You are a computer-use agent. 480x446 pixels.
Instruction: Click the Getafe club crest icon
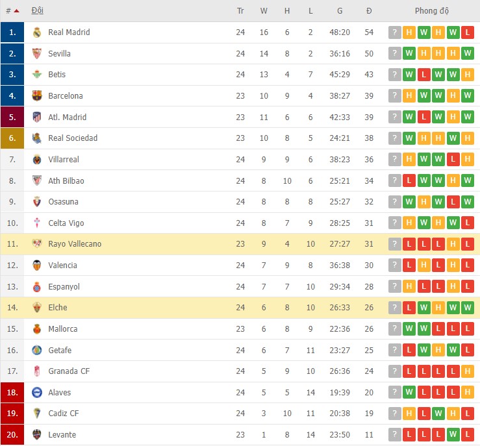[37, 351]
